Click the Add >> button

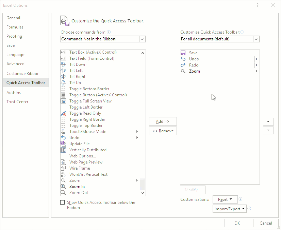pos(163,121)
